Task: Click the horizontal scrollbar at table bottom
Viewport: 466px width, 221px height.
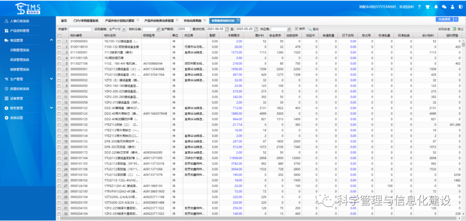Action: pos(258,218)
